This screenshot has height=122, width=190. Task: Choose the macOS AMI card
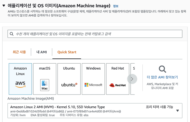click(45, 79)
